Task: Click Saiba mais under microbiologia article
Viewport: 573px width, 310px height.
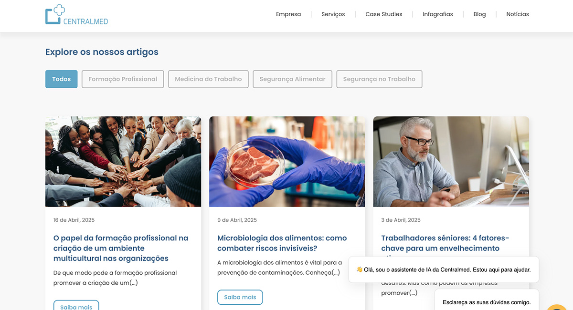Action: click(x=240, y=297)
